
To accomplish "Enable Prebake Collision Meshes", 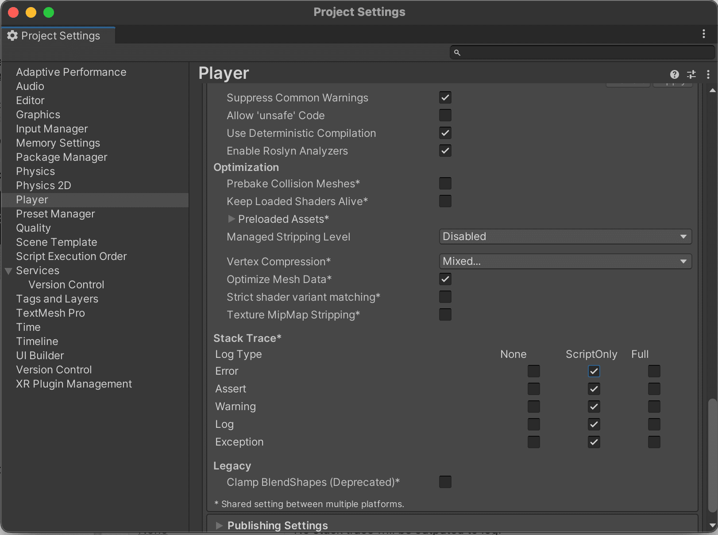I will (445, 183).
